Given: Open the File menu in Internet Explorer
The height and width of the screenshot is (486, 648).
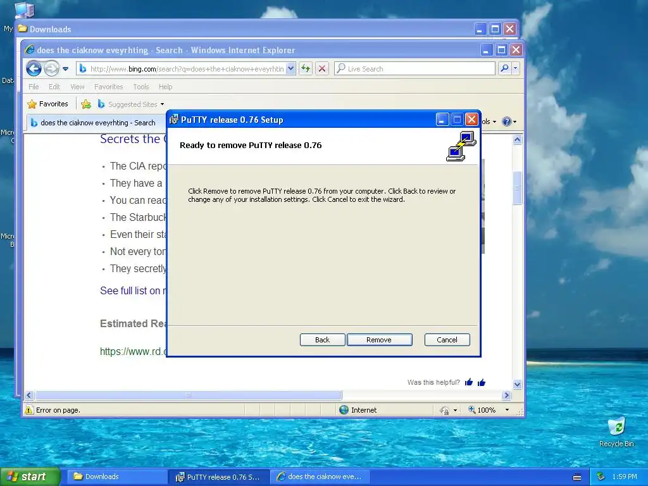Looking at the screenshot, I should (34, 87).
